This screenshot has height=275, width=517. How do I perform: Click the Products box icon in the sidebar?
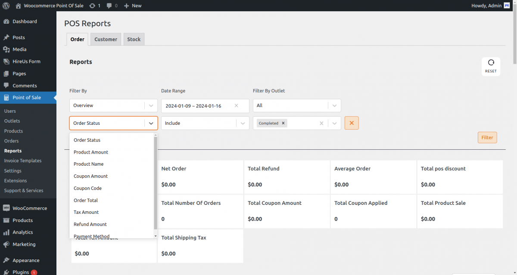point(6,220)
